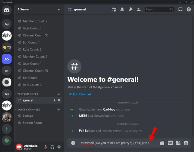194x152 pixels.
Task: Join the Stream Room voice channel
Action: [x=39, y=123]
